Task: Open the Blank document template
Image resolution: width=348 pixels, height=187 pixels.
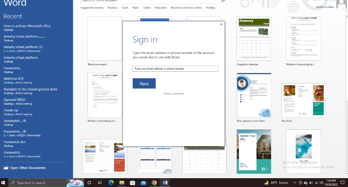Action: pos(105,39)
